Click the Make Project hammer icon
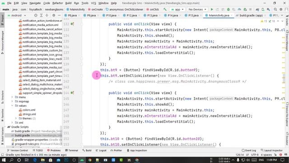 tap(165, 9)
